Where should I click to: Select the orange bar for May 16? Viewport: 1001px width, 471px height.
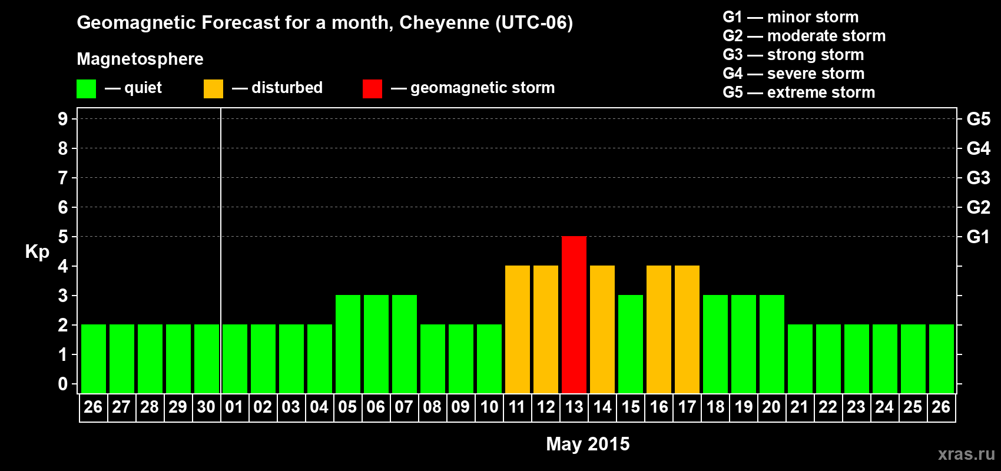(x=659, y=329)
